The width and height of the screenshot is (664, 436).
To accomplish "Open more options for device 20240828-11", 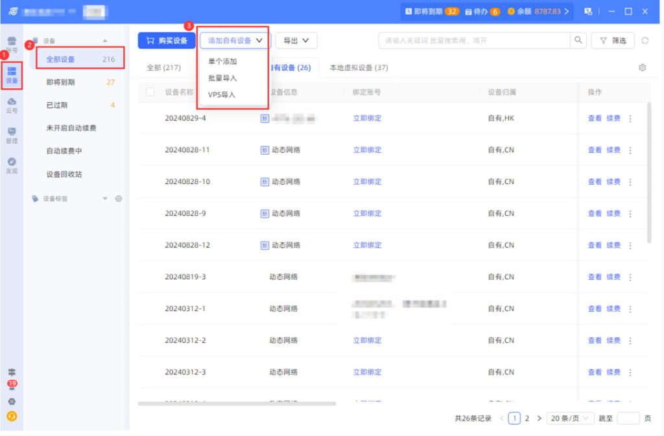I will pos(630,150).
